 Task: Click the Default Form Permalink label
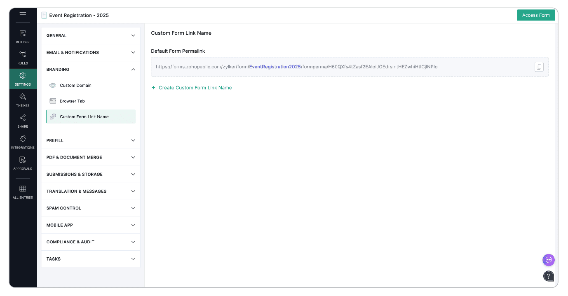click(x=178, y=51)
